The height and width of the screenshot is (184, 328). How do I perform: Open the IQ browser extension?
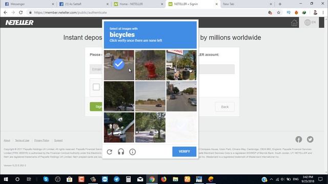289,12
